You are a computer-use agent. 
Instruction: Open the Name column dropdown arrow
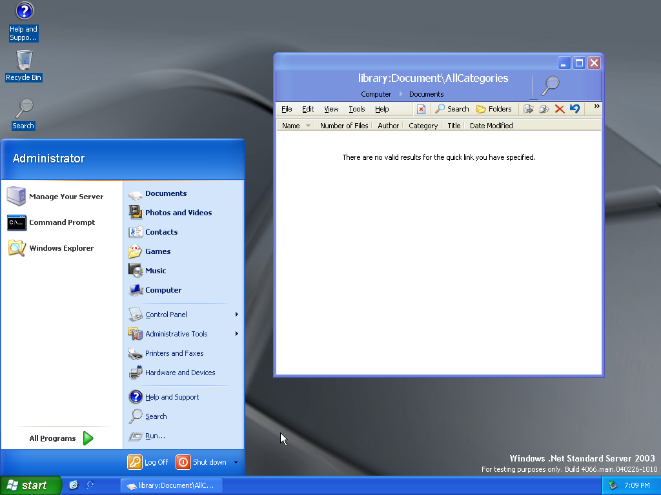308,126
